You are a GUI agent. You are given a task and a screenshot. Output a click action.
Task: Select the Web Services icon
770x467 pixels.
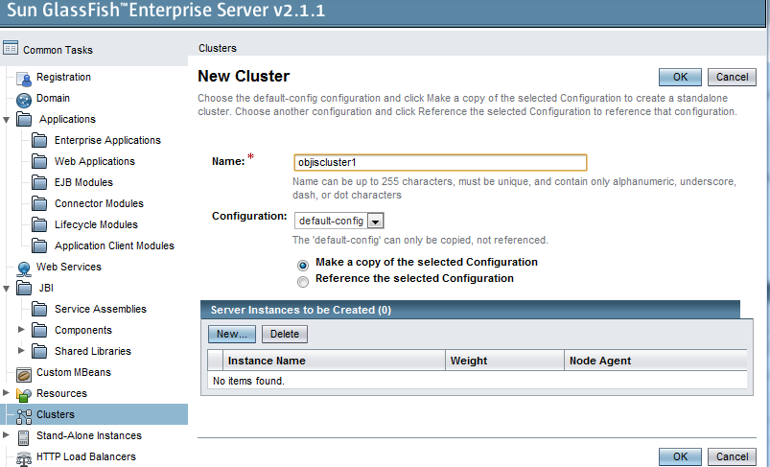(25, 268)
